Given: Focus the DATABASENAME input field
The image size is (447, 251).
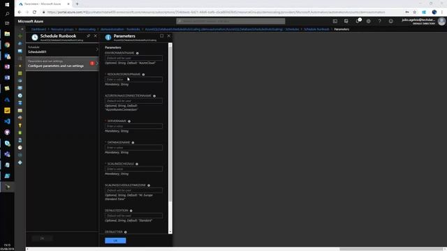Looking at the screenshot, I should pos(133,147).
